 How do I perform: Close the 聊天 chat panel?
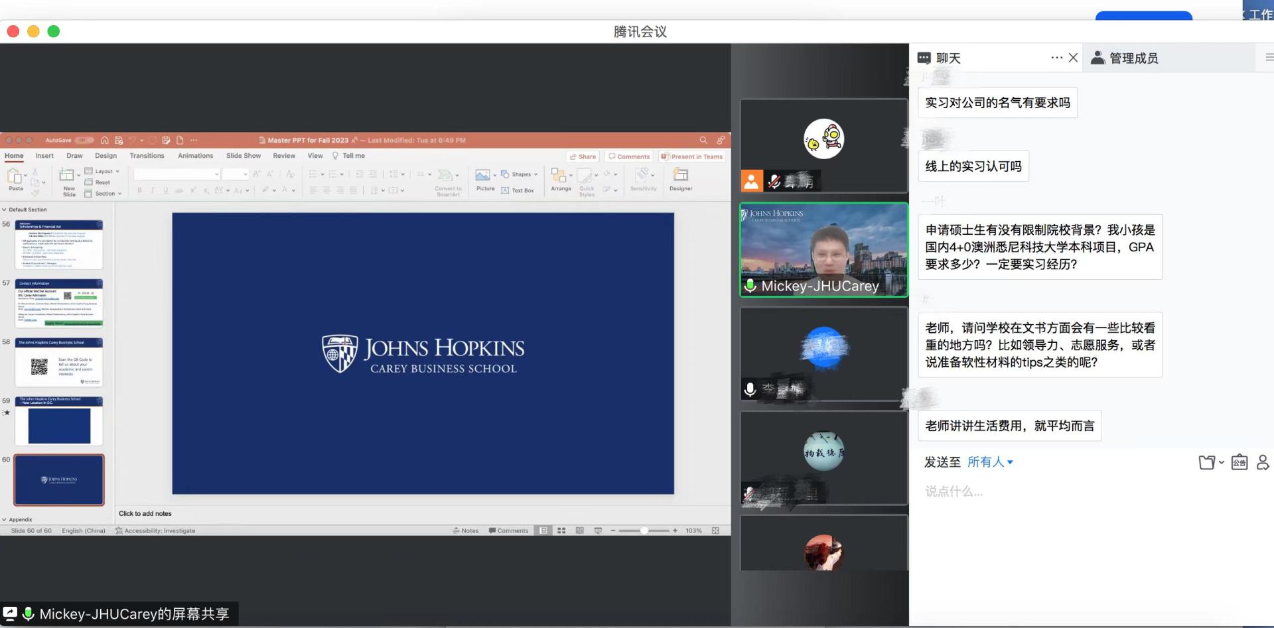pyautogui.click(x=1073, y=58)
